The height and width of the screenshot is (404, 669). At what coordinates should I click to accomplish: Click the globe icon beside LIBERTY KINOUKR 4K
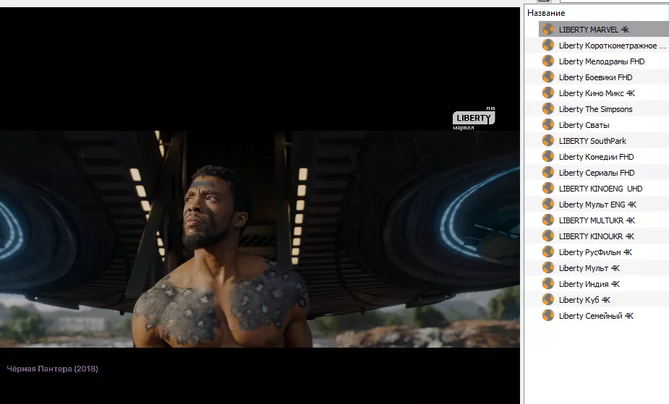[547, 236]
